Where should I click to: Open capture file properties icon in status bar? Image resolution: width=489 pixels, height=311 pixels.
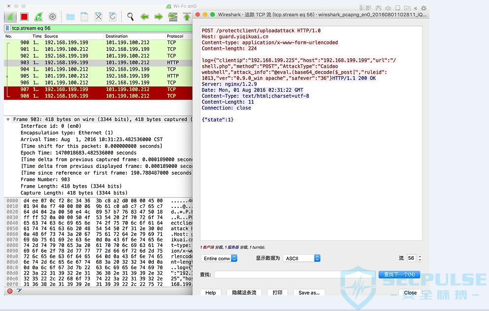[19, 291]
